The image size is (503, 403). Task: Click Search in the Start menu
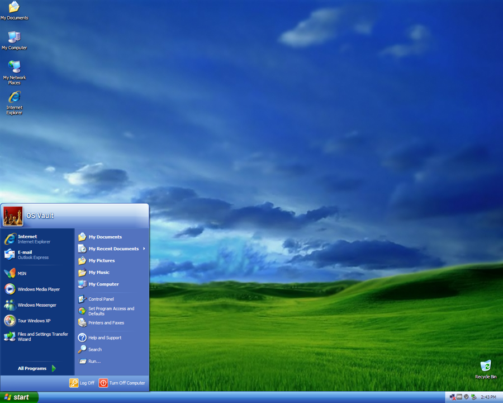[112, 349]
